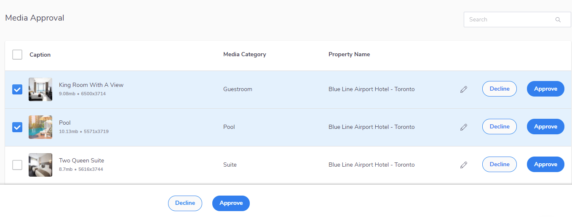Click the search magnifier icon
The width and height of the screenshot is (572, 217).
pyautogui.click(x=558, y=20)
